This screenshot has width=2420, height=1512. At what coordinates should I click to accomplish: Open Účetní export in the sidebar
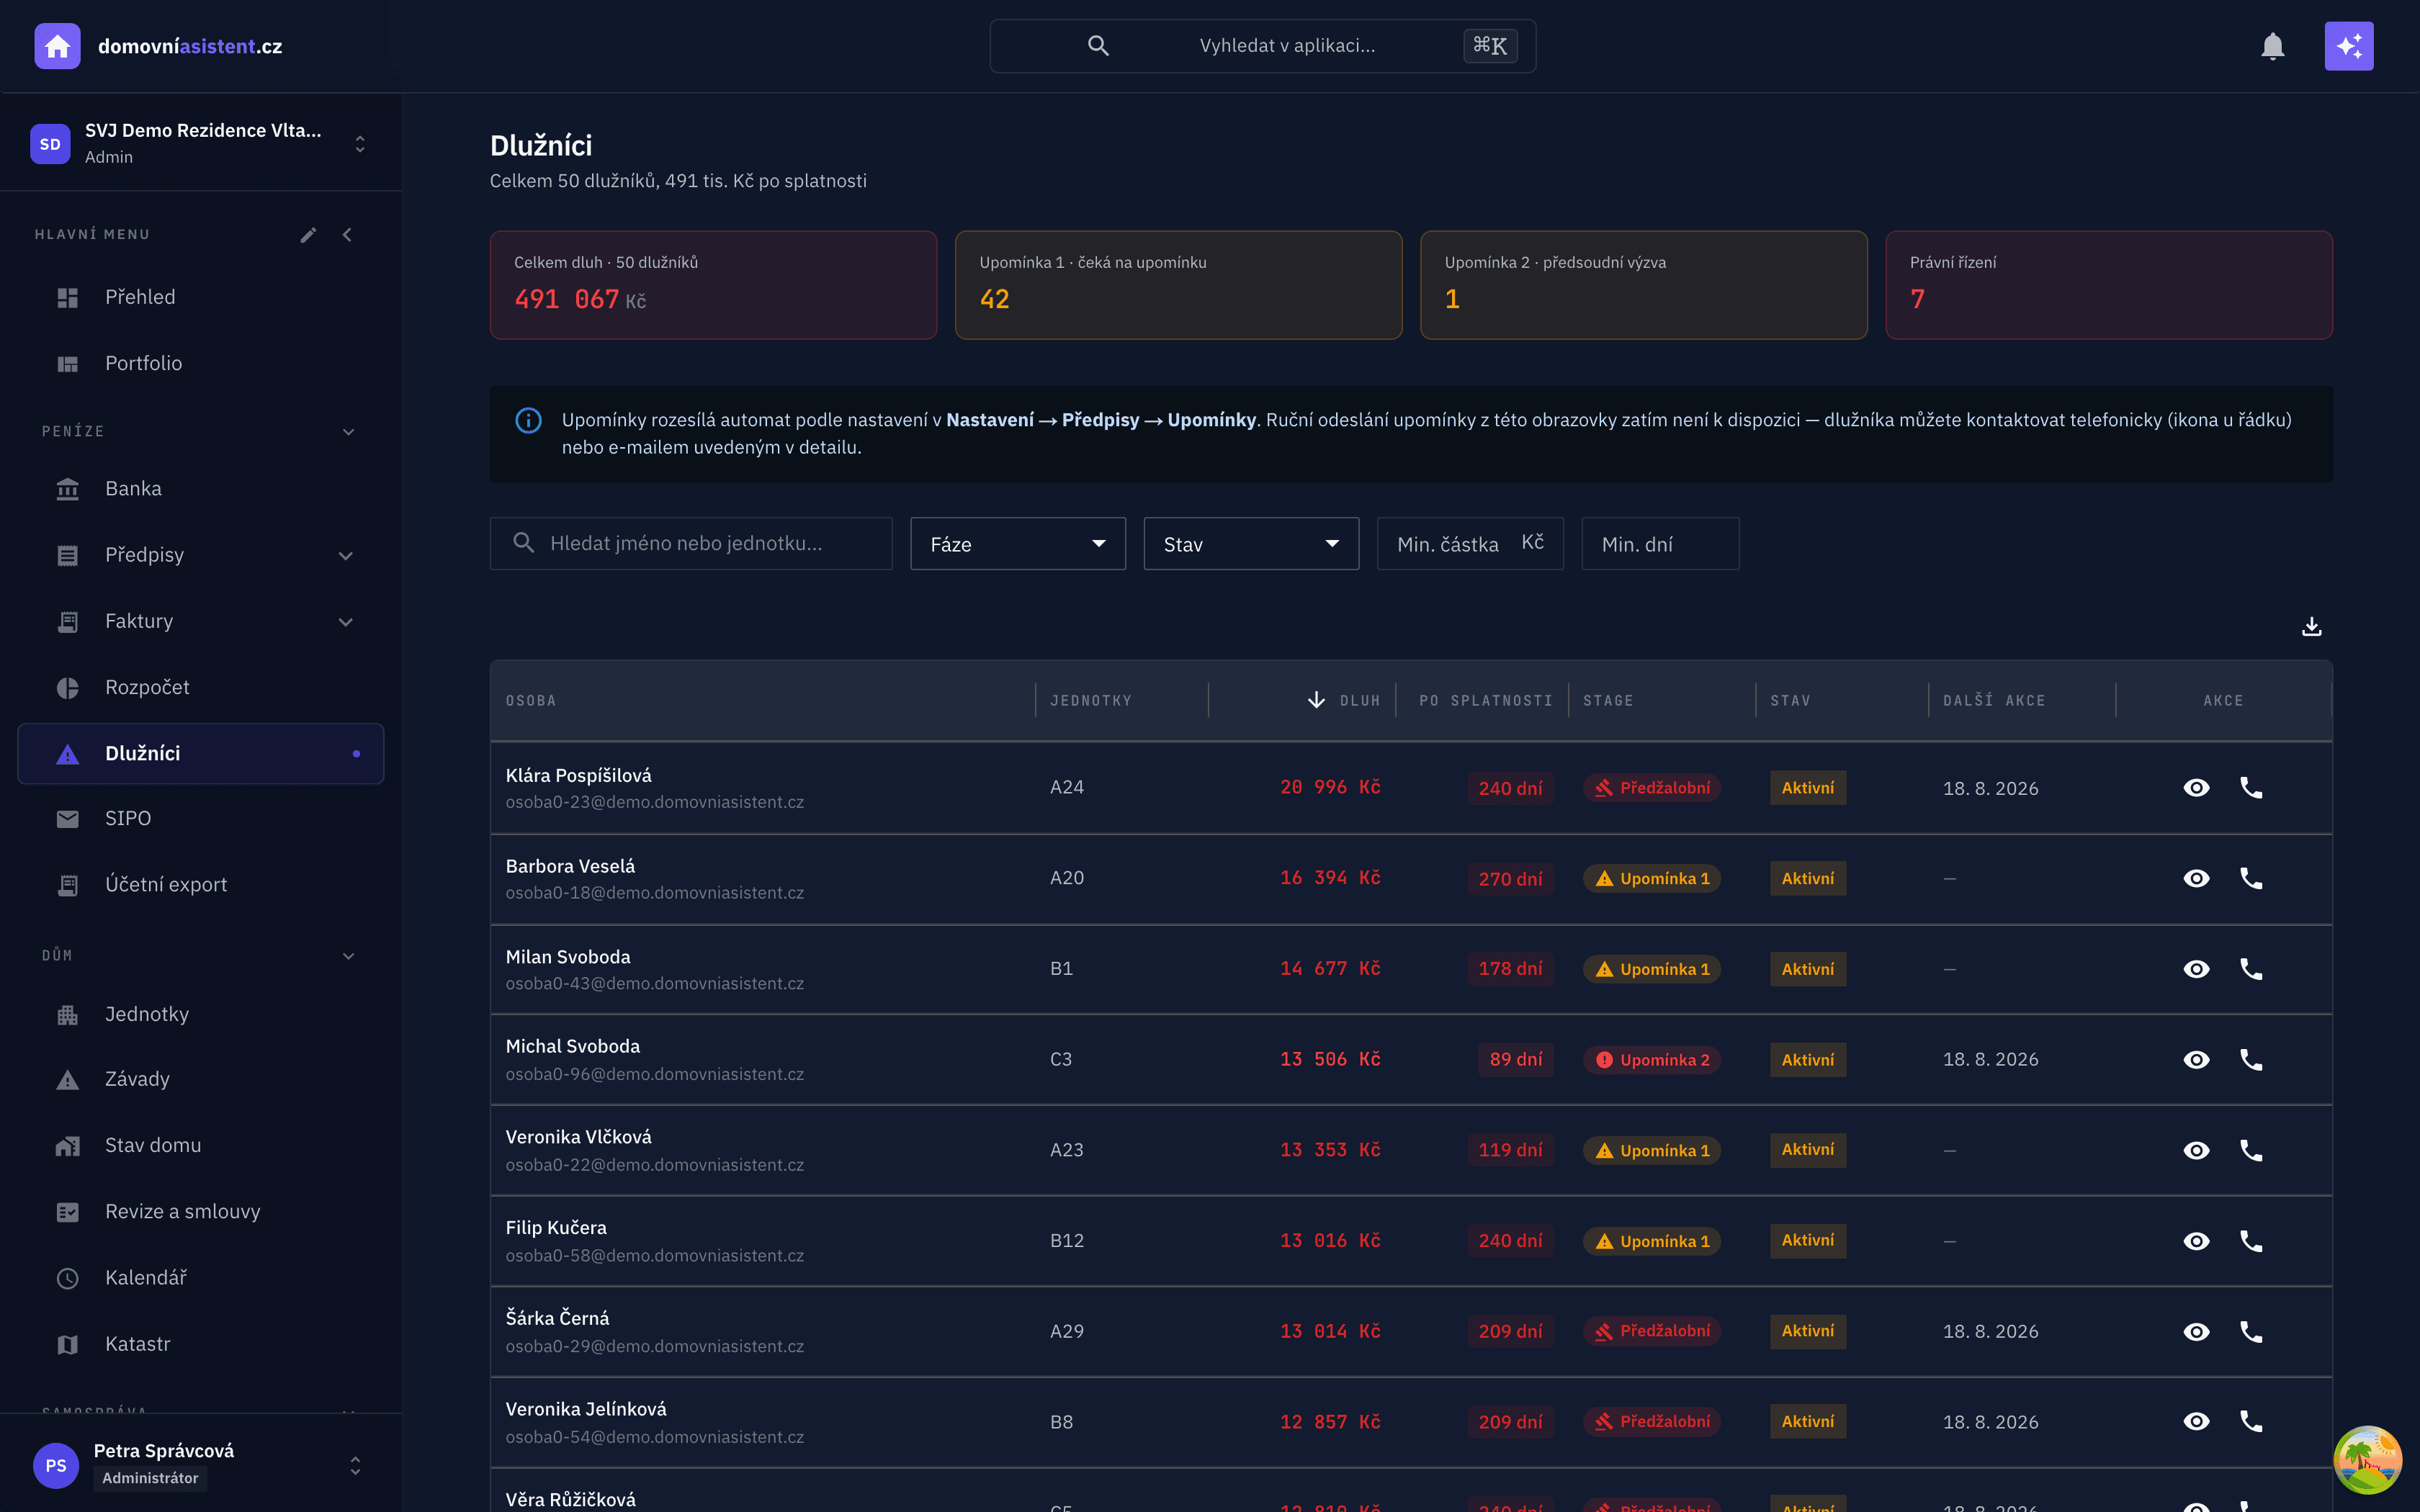click(200, 885)
